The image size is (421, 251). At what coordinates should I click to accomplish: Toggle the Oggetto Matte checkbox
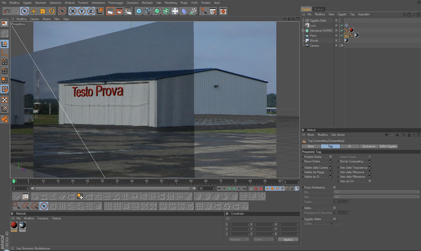coord(334,219)
